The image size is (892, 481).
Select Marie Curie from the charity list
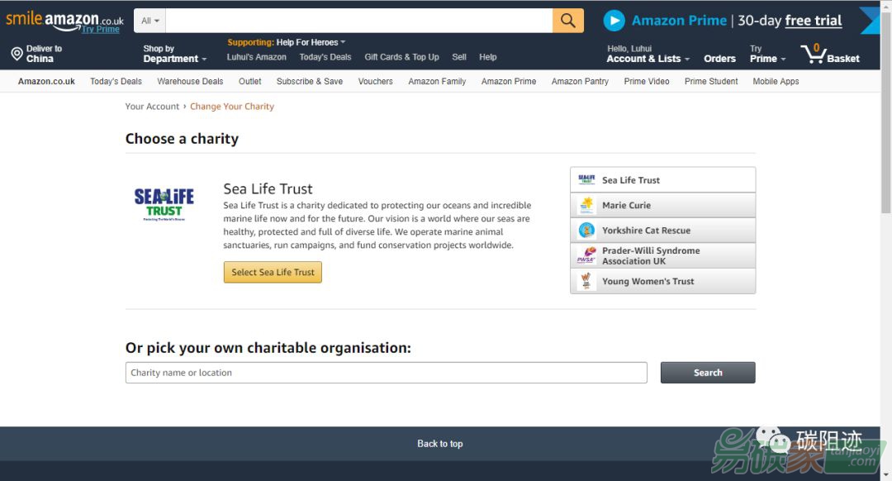pyautogui.click(x=662, y=206)
